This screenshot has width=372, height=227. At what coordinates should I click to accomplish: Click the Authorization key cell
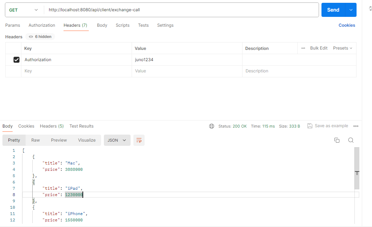pyautogui.click(x=77, y=60)
